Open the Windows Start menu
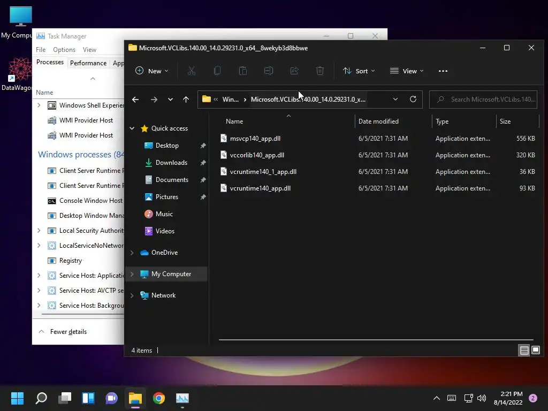Screen dimensions: 548x411 pyautogui.click(x=18, y=398)
